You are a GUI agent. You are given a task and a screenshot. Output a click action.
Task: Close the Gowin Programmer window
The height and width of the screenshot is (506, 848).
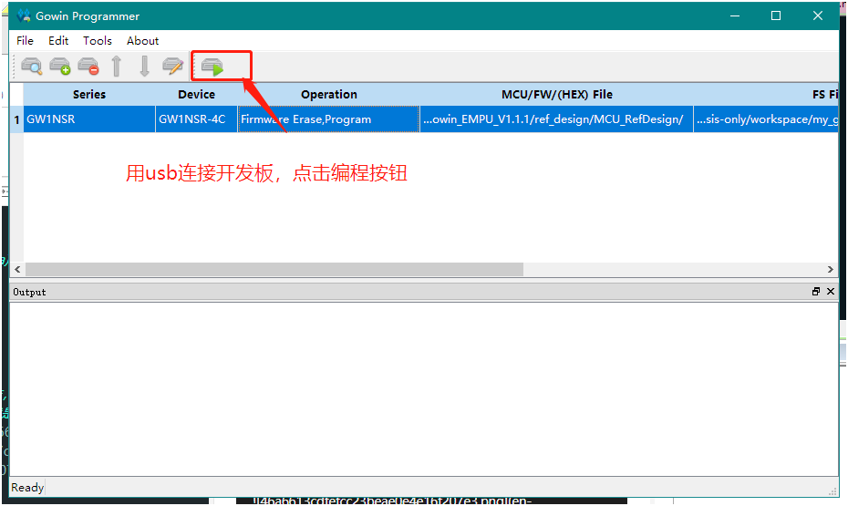tap(818, 15)
